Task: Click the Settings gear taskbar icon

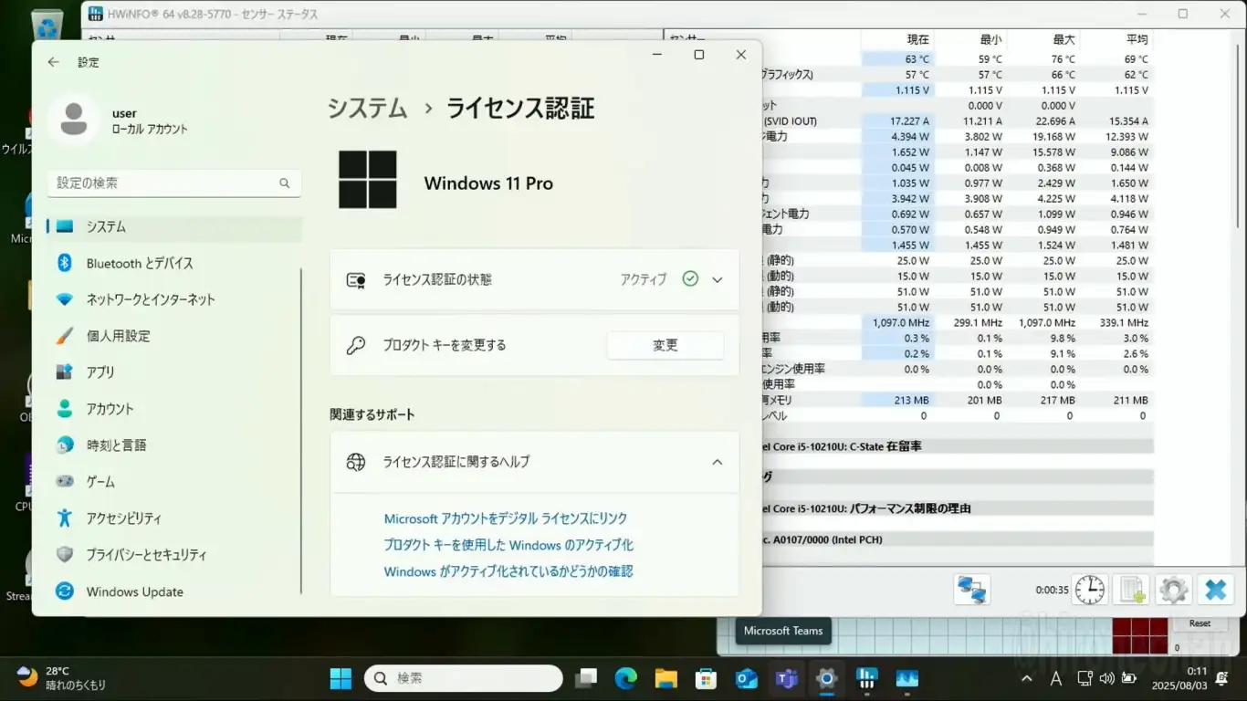Action: coord(826,678)
